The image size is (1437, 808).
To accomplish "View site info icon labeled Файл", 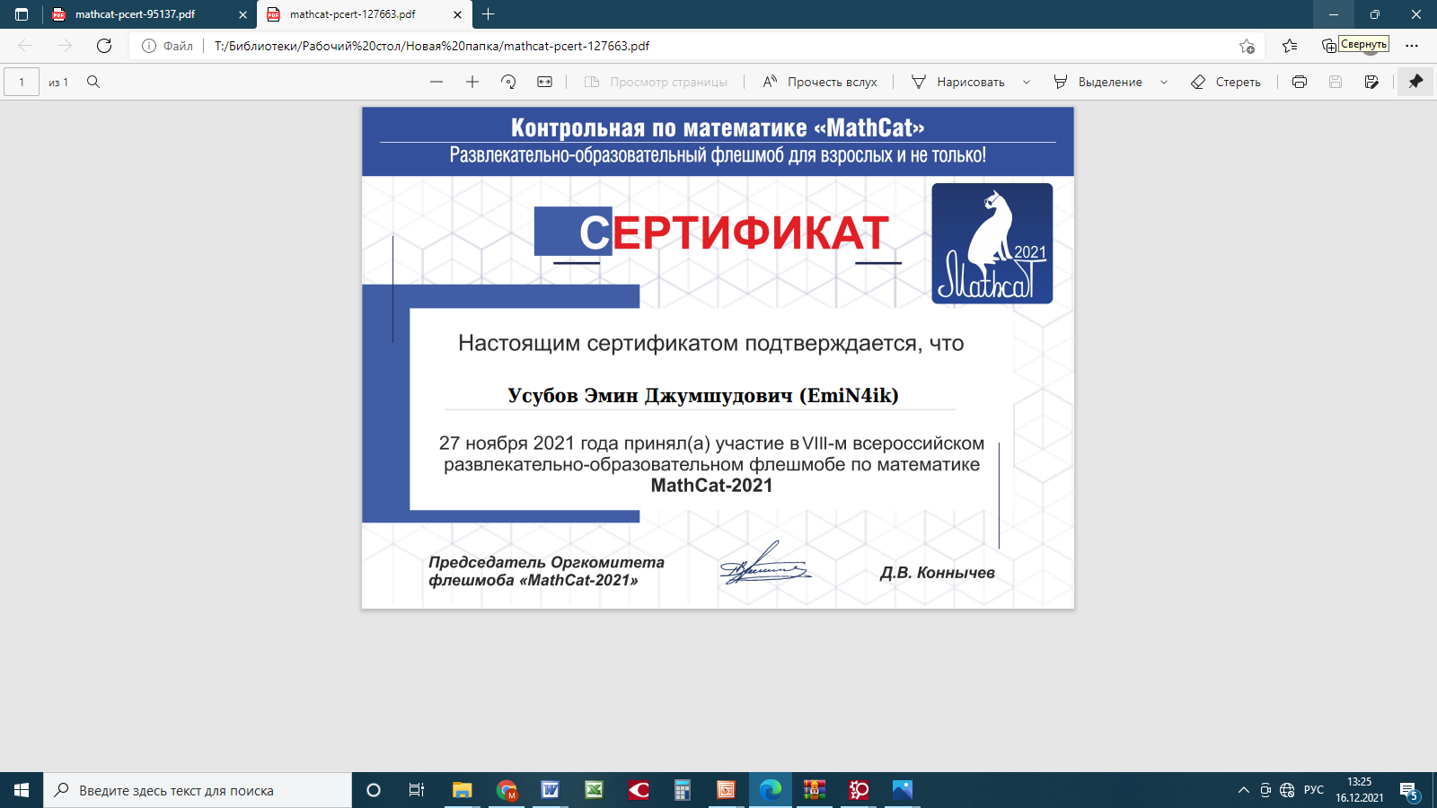I will coord(168,46).
